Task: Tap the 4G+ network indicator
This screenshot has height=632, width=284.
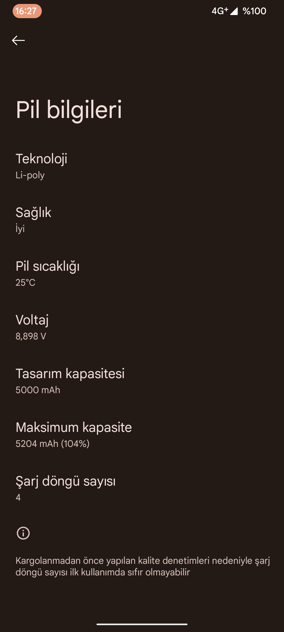Action: coord(220,11)
